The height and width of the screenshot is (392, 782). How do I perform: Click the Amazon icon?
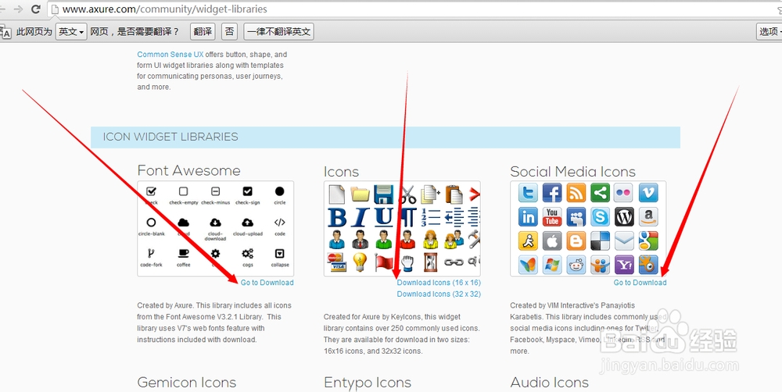click(x=647, y=217)
